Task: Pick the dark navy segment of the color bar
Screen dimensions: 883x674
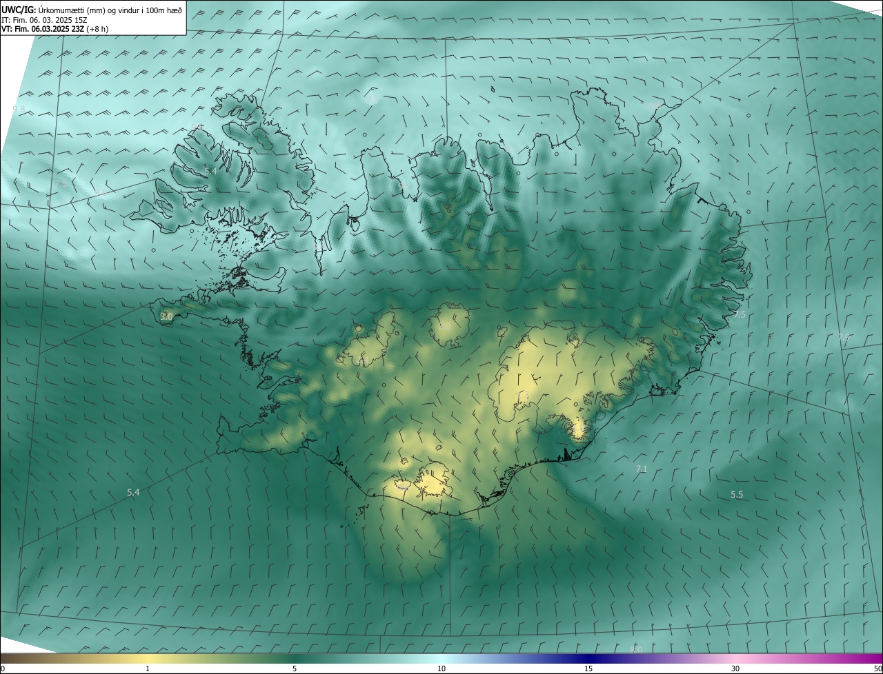Action: click(588, 658)
